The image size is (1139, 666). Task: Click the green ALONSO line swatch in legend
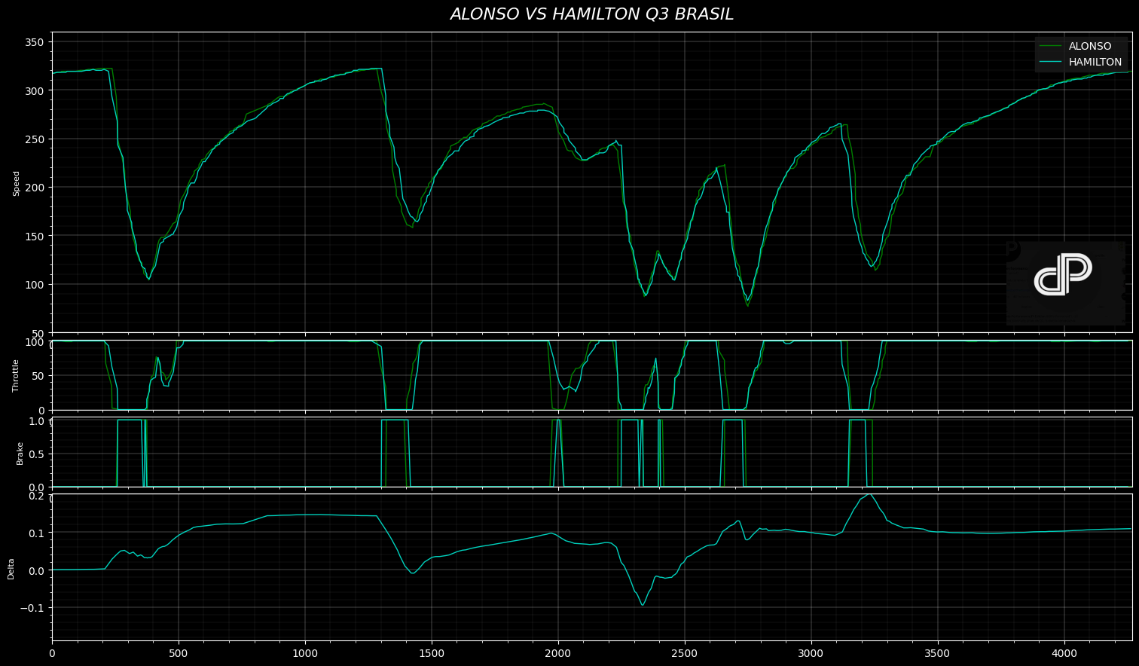1050,47
